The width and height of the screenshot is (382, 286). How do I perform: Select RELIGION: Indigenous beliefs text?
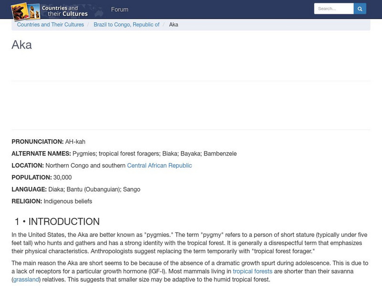pos(52,201)
